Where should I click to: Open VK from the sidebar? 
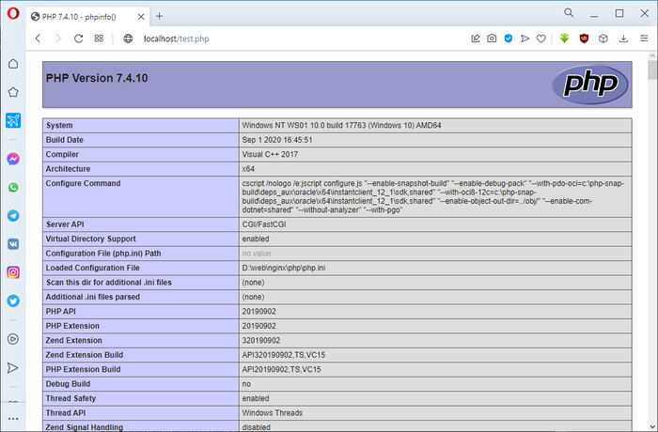pos(13,244)
